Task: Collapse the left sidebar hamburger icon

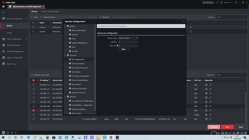Action: pyautogui.click(x=4, y=12)
